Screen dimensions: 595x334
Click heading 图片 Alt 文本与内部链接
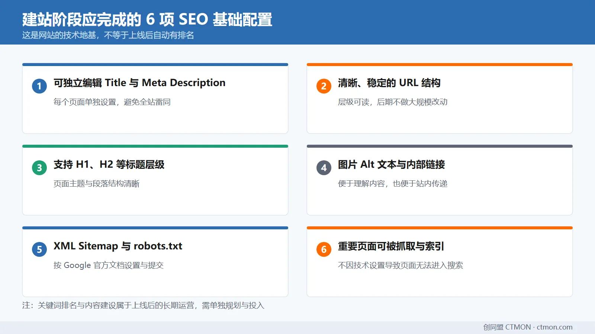[x=392, y=164]
